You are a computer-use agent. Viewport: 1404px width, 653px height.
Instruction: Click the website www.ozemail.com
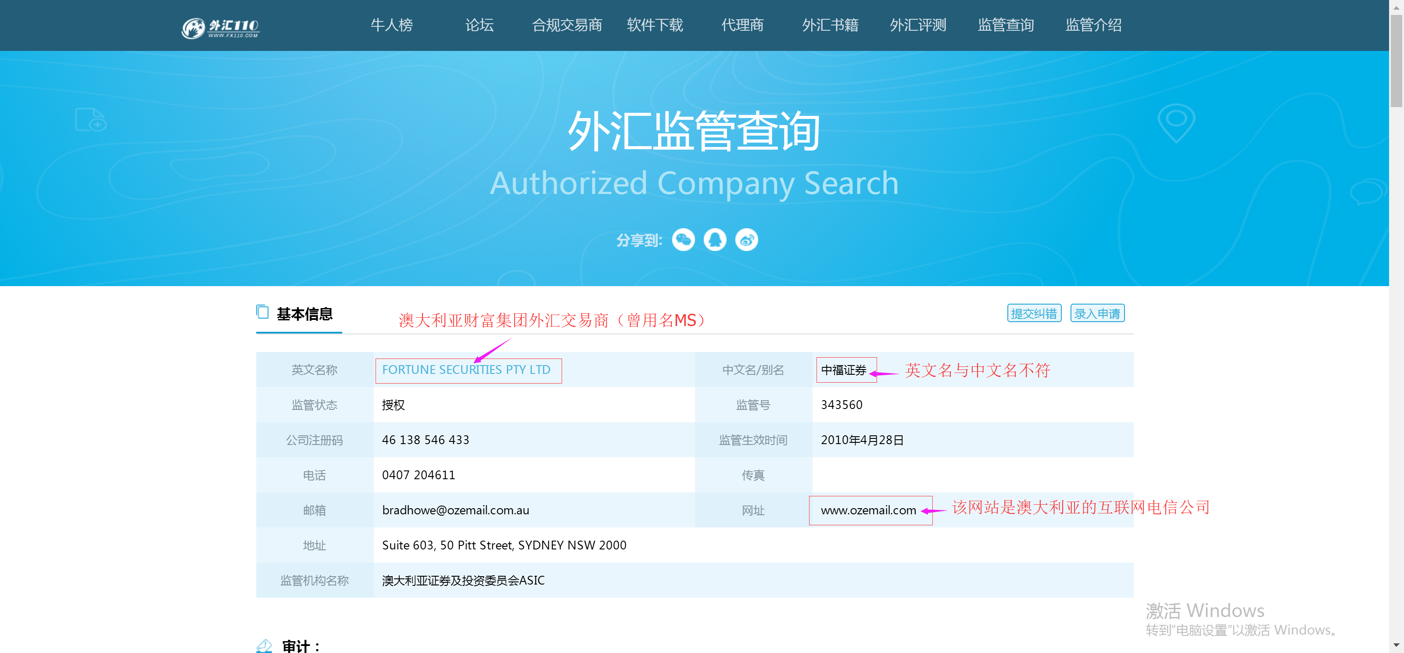868,510
